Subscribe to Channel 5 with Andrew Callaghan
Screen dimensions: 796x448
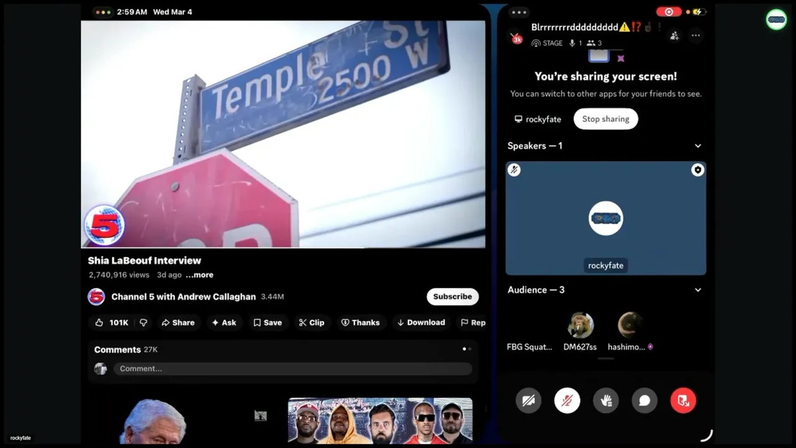[x=453, y=297]
